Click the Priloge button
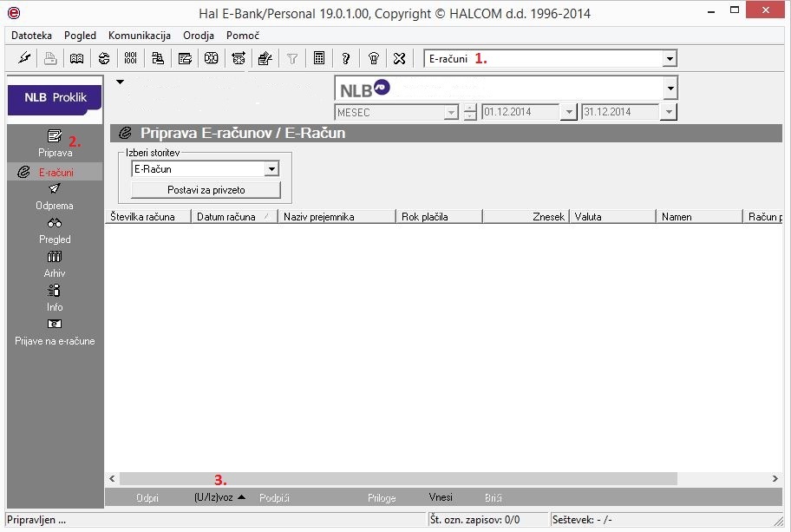 (x=382, y=497)
